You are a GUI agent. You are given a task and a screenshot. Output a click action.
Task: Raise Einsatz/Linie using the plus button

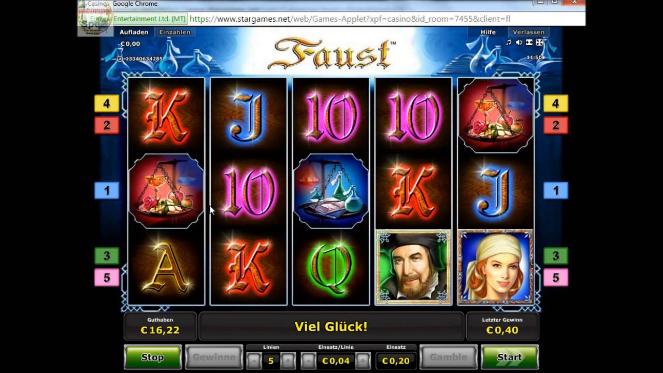tap(363, 360)
